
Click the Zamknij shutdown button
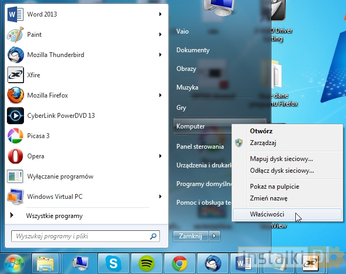coord(191,236)
